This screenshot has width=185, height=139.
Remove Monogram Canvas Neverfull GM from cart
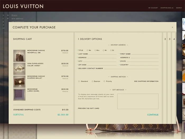point(65,53)
